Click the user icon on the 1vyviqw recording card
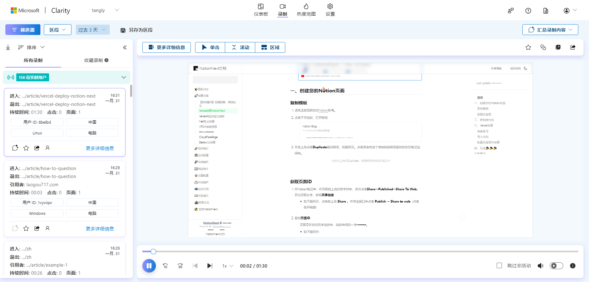Image resolution: width=589 pixels, height=282 pixels. [x=48, y=228]
